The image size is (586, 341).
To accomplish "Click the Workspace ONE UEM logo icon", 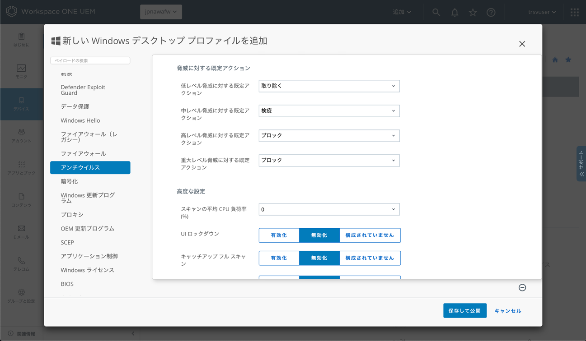I will click(12, 11).
